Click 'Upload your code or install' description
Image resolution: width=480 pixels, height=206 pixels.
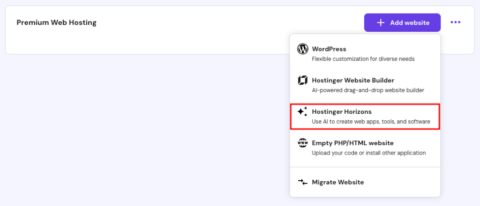click(369, 153)
